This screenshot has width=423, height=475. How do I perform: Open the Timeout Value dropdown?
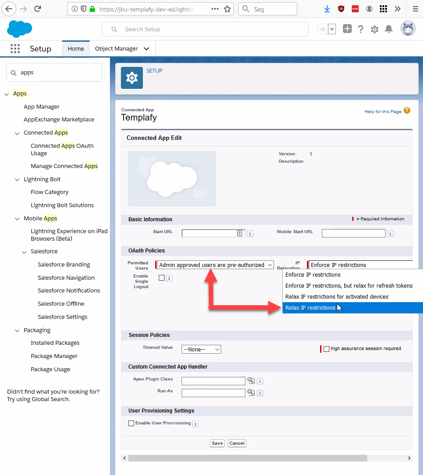pyautogui.click(x=201, y=349)
